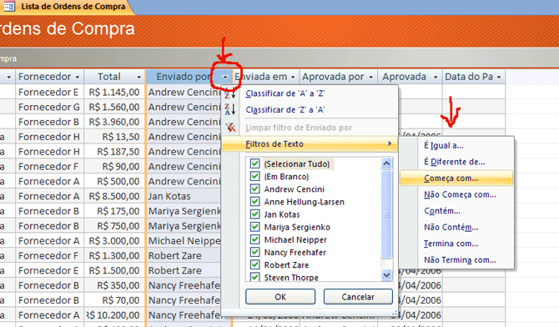Click the filter list scroll down arrow
Image resolution: width=559 pixels, height=327 pixels.
[x=386, y=275]
